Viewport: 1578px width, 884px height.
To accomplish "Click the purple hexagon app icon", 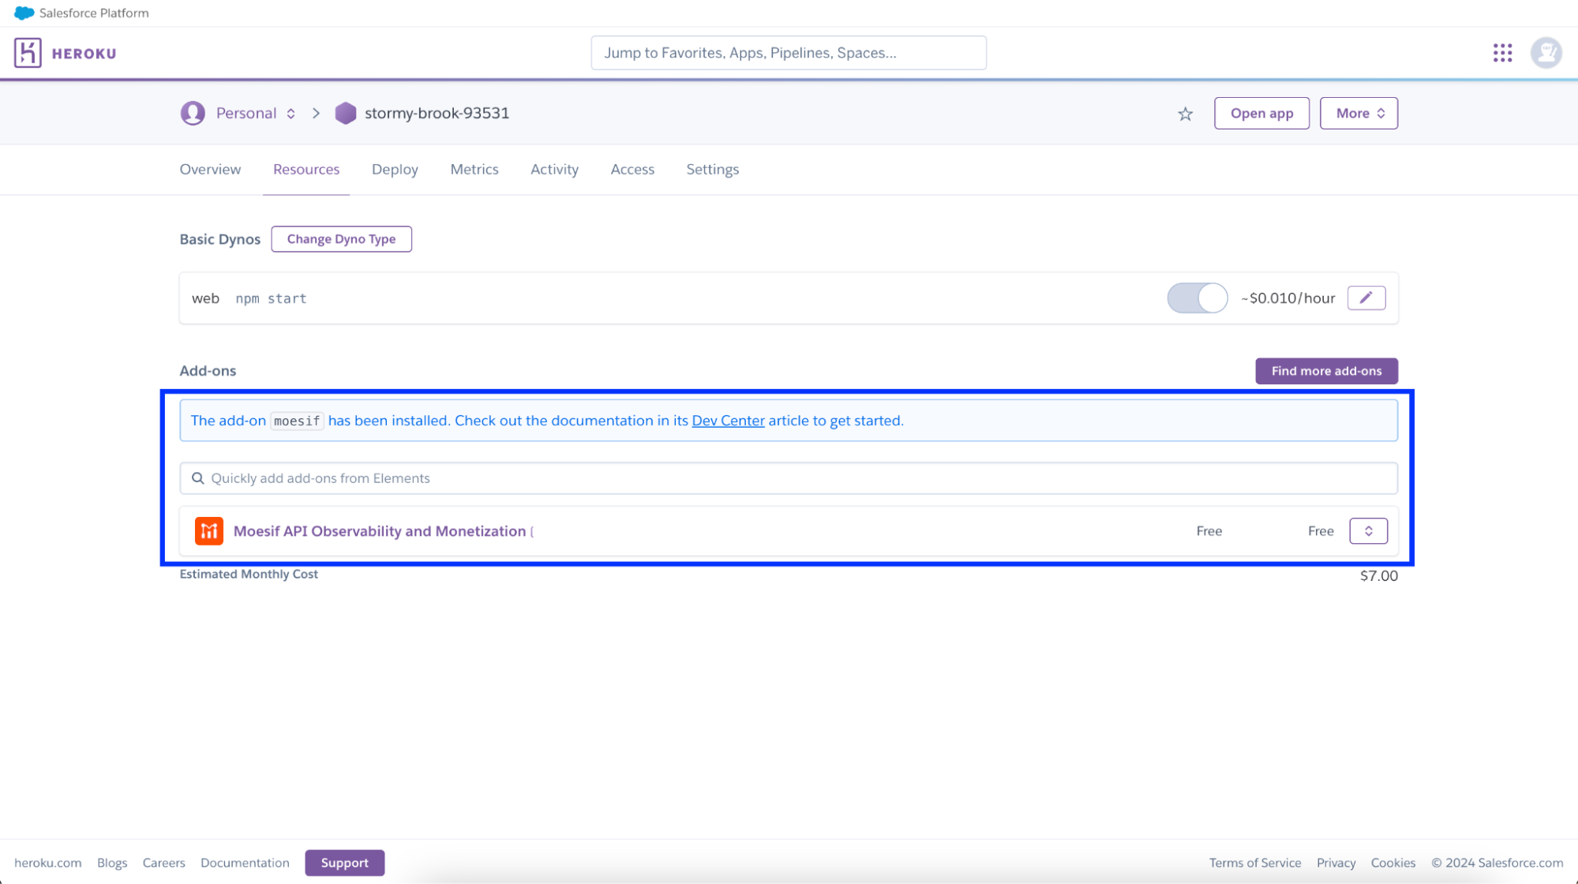I will [346, 113].
